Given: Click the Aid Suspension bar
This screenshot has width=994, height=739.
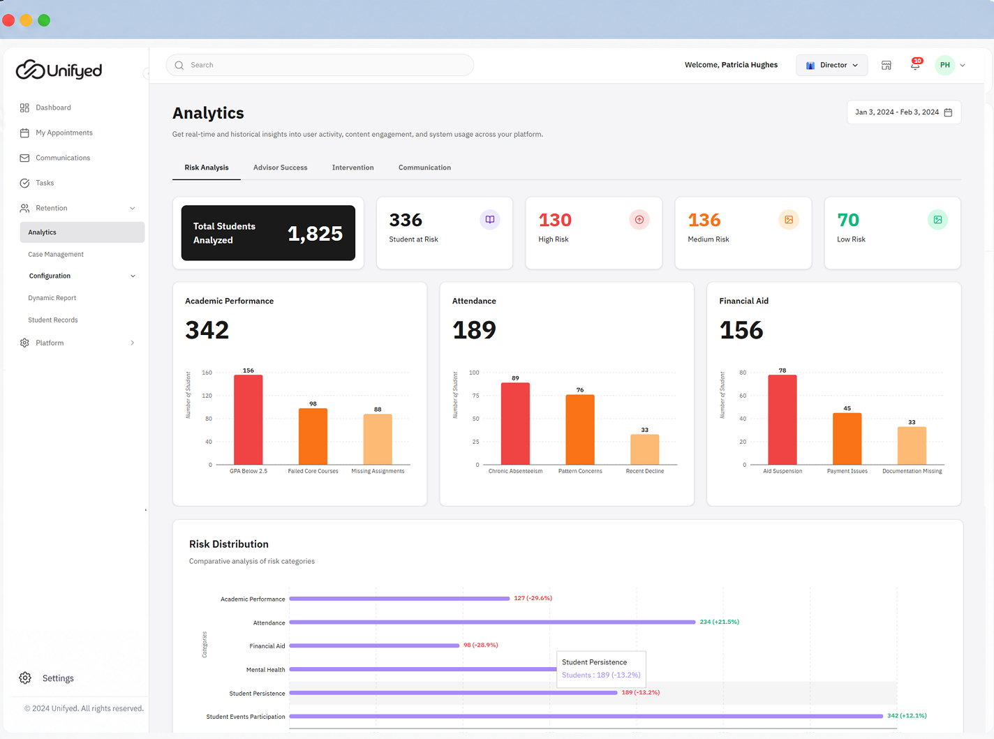Looking at the screenshot, I should point(782,420).
